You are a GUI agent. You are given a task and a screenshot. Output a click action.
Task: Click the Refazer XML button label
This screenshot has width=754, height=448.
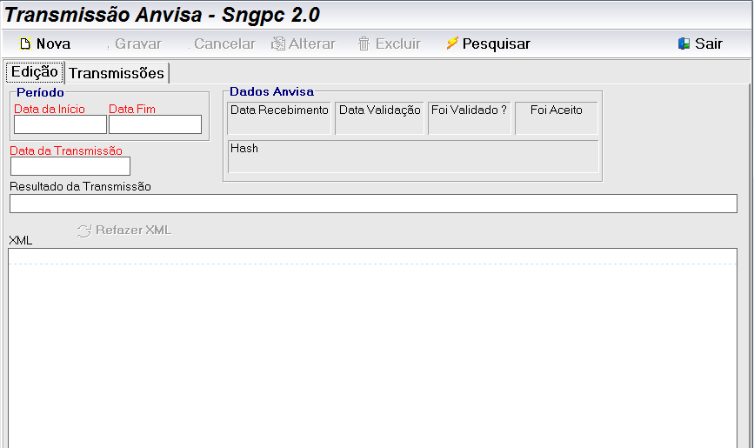pyautogui.click(x=134, y=230)
